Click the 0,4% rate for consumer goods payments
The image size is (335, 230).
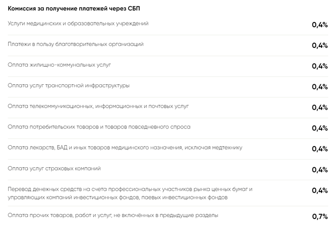click(320, 128)
